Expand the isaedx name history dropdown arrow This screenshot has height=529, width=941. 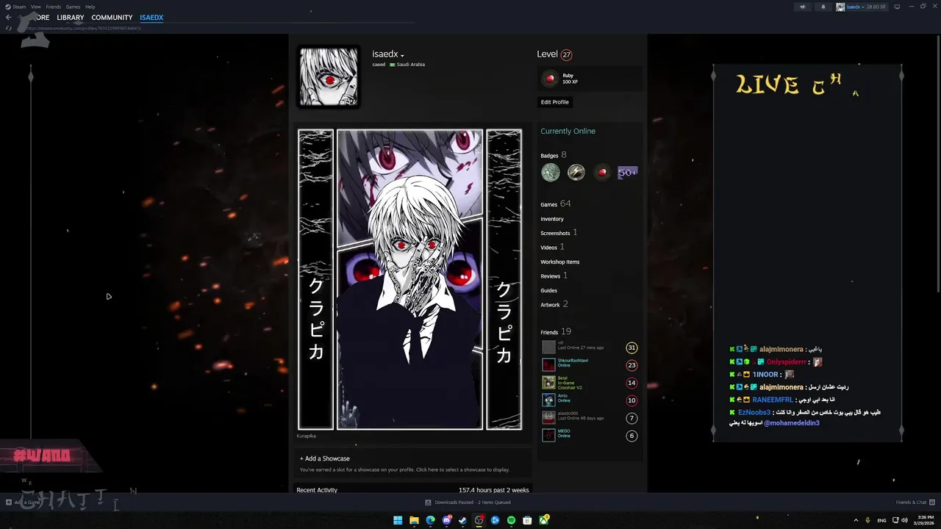[402, 56]
